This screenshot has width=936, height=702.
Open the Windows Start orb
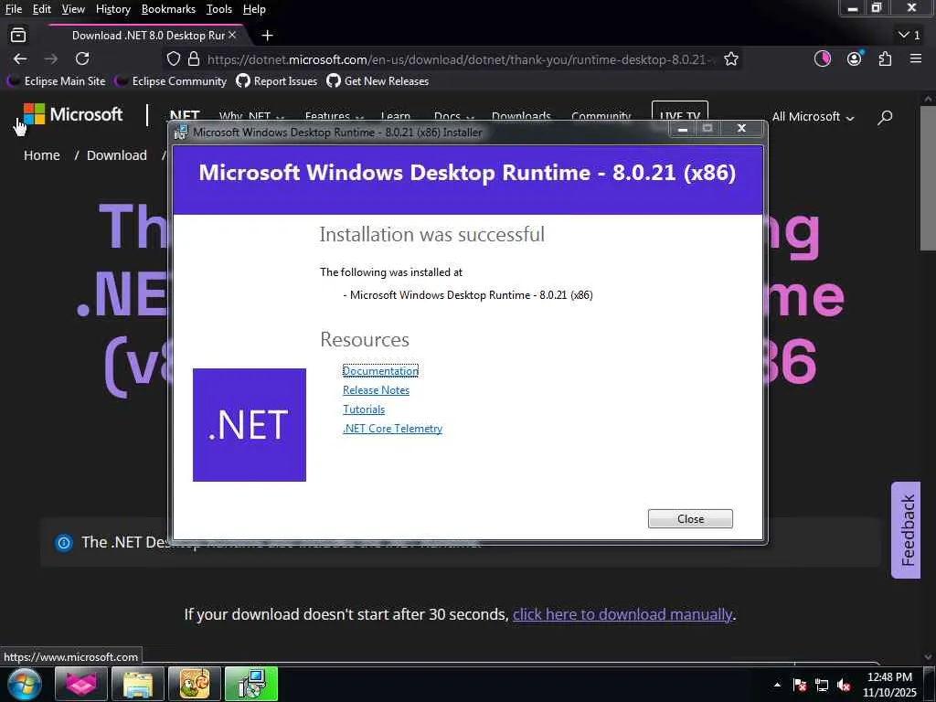click(25, 684)
